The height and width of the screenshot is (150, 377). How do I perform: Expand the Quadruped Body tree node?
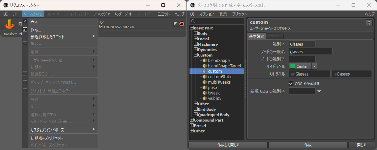(x=196, y=115)
